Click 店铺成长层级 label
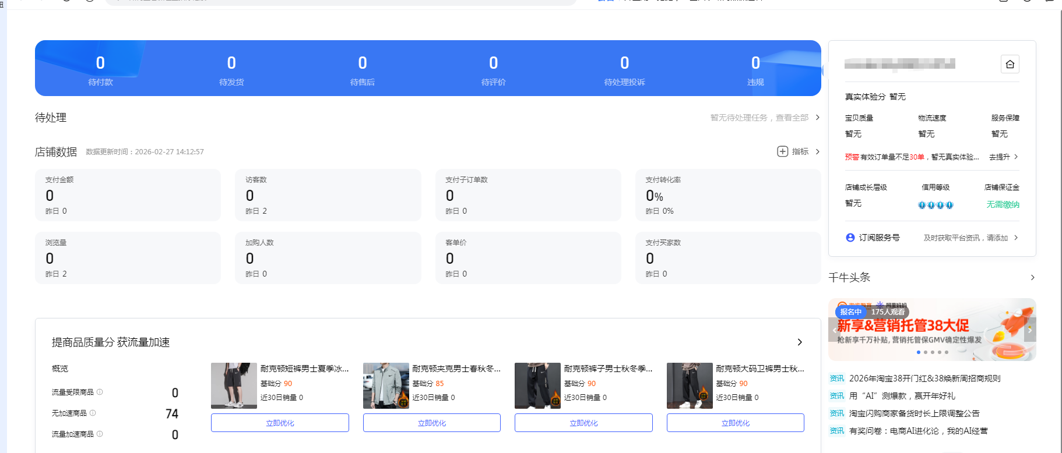 (866, 187)
